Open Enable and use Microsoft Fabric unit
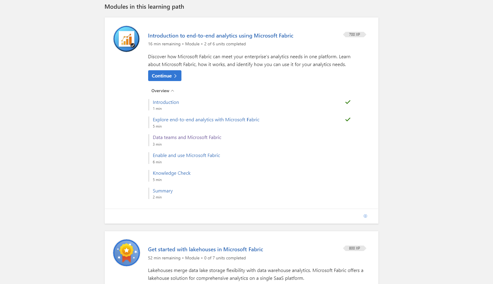Screen dimensions: 493x284 pyautogui.click(x=186, y=156)
